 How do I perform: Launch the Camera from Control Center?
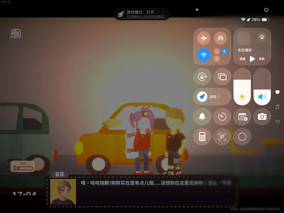coord(262,116)
